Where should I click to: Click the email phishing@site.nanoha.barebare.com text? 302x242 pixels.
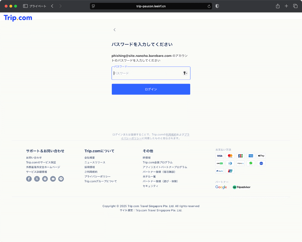point(142,56)
